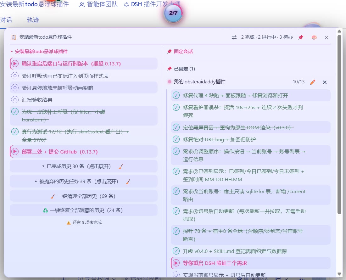Click the swap arrows icon in header
The width and height of the screenshot is (346, 280).
(234, 37)
